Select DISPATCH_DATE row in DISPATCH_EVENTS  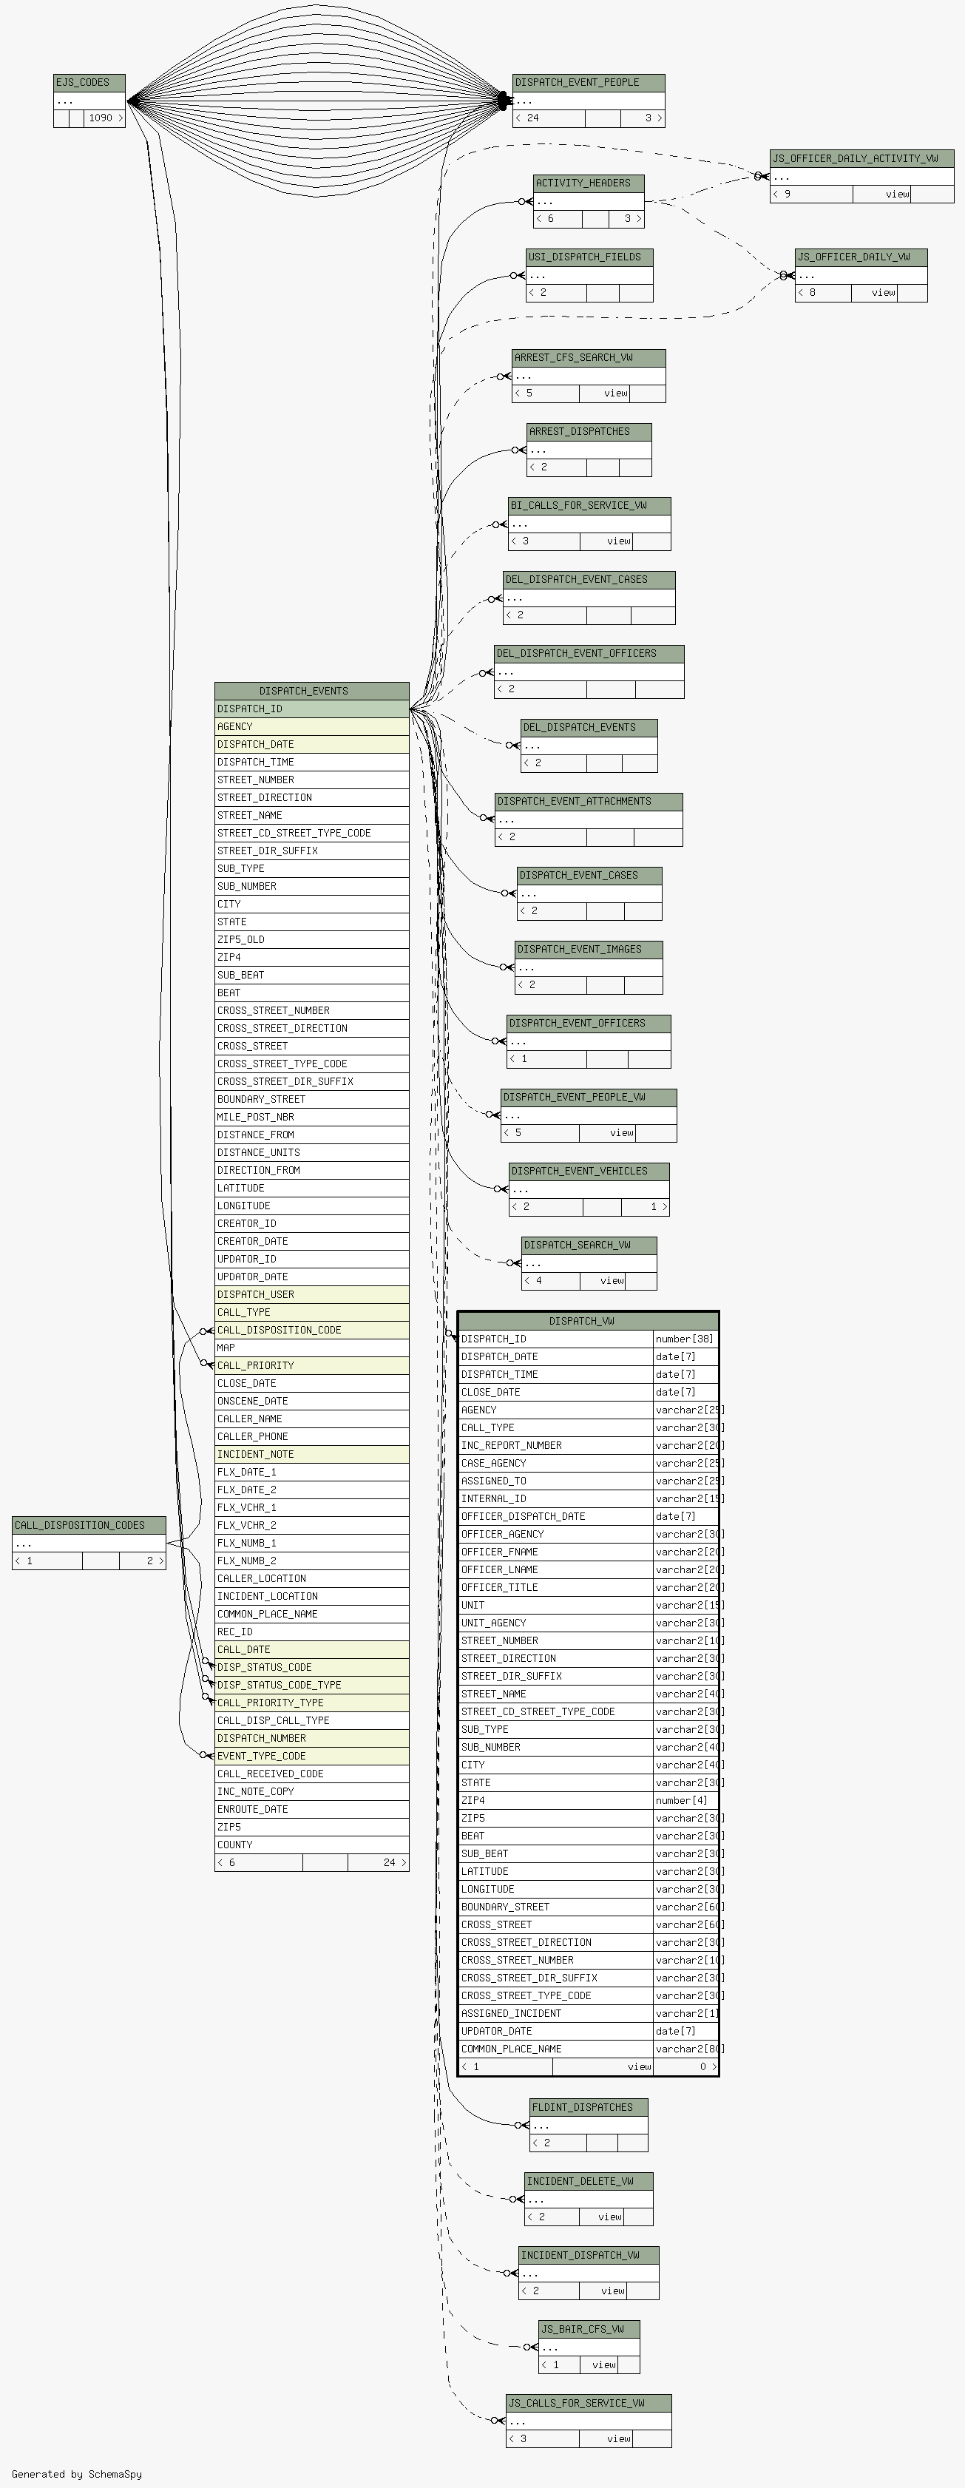coord(312,745)
